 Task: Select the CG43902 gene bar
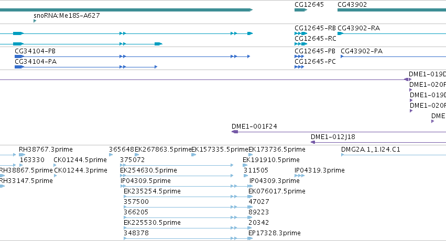pos(391,10)
